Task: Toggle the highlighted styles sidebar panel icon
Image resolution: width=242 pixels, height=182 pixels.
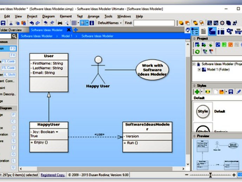Action: [x=212, y=31]
